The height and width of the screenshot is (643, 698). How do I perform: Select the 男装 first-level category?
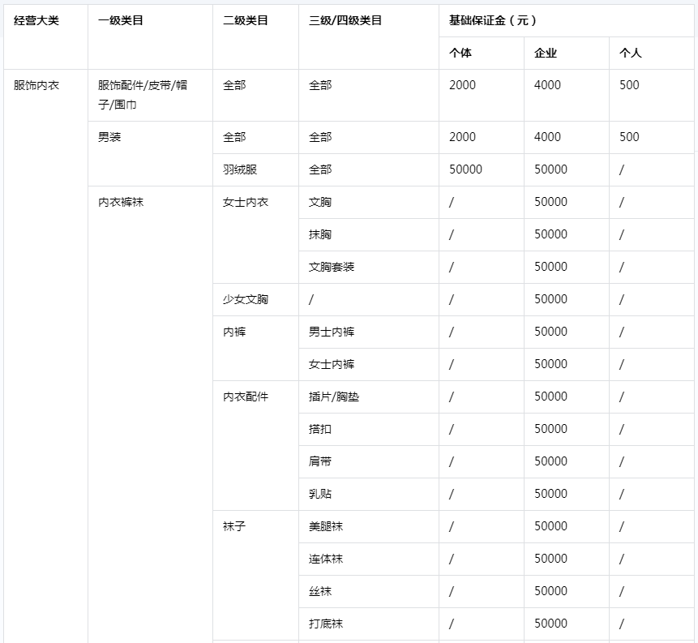pyautogui.click(x=109, y=137)
